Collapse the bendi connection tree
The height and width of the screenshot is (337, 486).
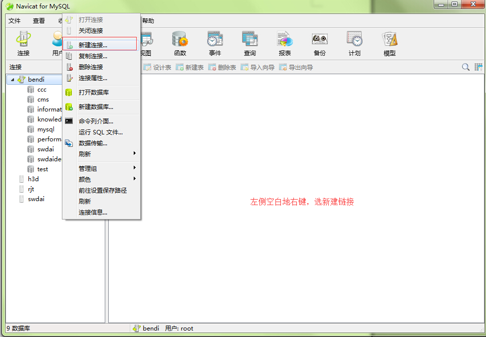pos(12,80)
